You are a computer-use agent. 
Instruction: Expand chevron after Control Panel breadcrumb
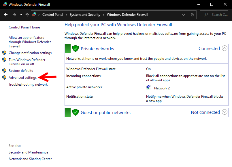(67, 15)
